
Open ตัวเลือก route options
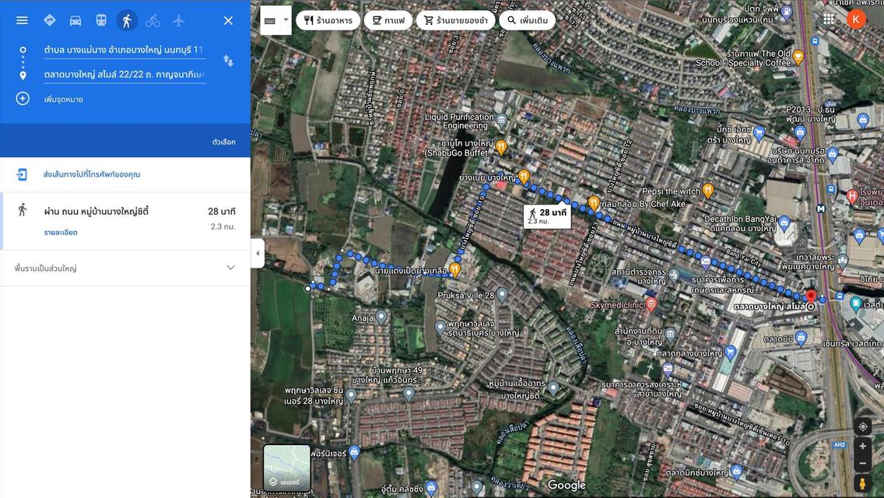click(223, 142)
